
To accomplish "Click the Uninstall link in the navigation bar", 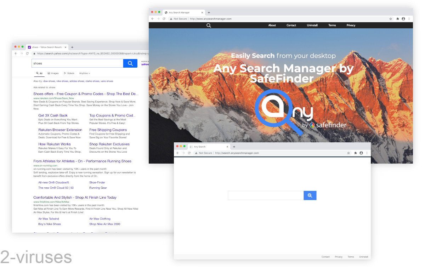I will 312,25.
